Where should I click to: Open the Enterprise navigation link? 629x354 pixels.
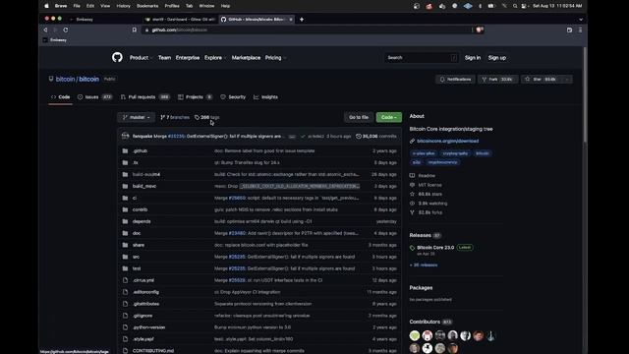click(x=188, y=58)
